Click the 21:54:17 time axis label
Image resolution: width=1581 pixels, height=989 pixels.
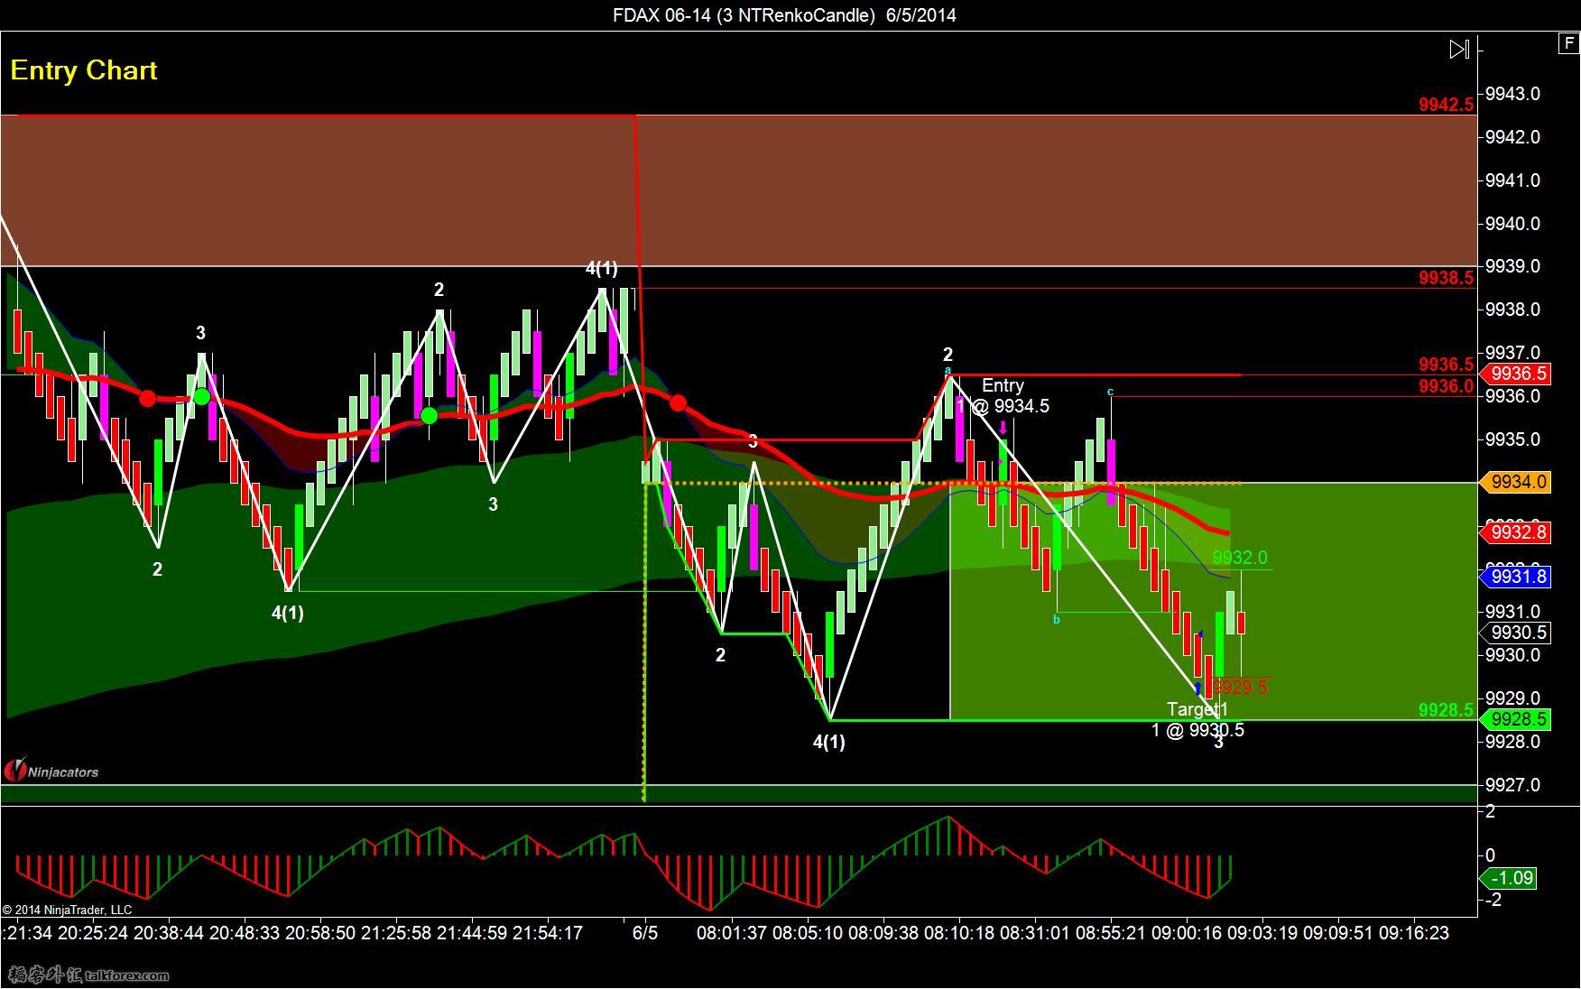coord(548,933)
